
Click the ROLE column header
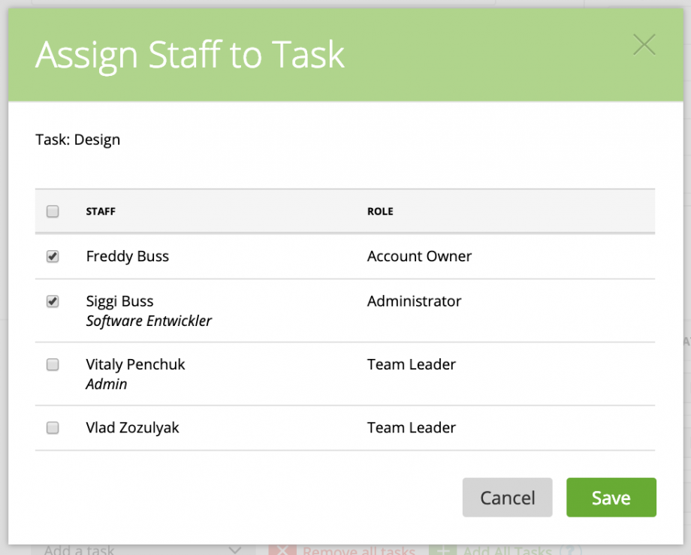click(x=380, y=211)
